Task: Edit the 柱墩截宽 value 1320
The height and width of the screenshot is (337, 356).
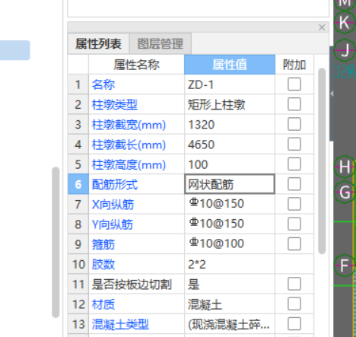Action: [230, 124]
